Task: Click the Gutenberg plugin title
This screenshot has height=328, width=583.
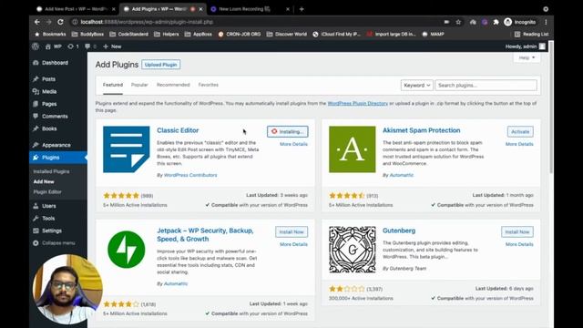Action: click(x=399, y=231)
